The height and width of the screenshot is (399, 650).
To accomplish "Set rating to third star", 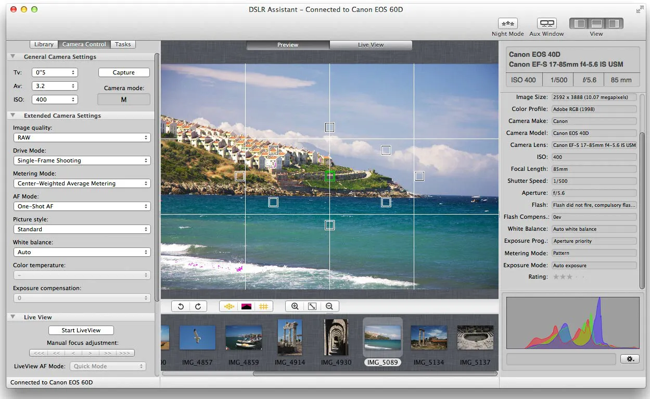I will click(x=569, y=277).
